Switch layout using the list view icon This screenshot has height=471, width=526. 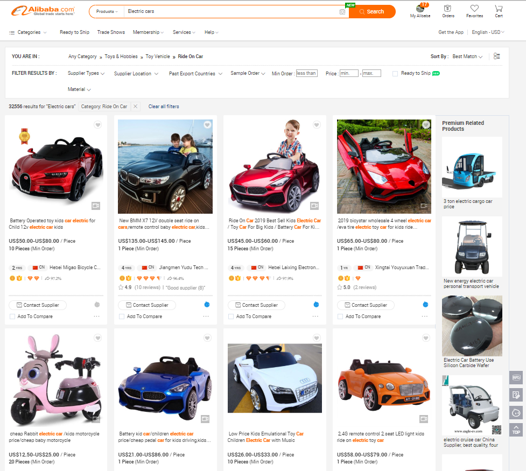coord(496,57)
